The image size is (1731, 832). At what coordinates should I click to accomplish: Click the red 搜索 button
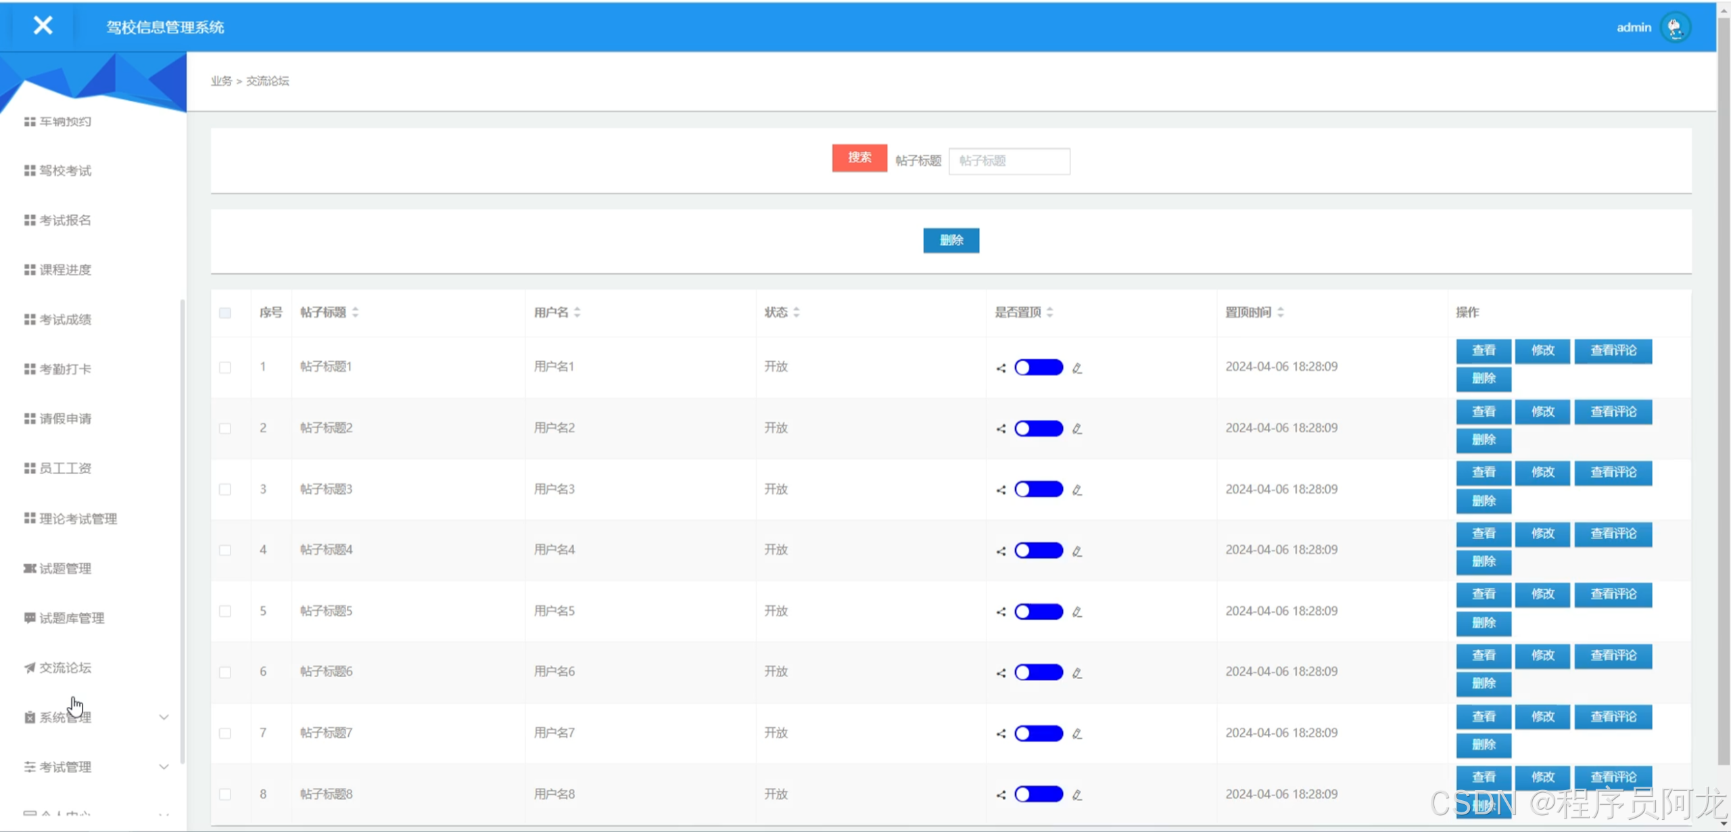coord(859,158)
